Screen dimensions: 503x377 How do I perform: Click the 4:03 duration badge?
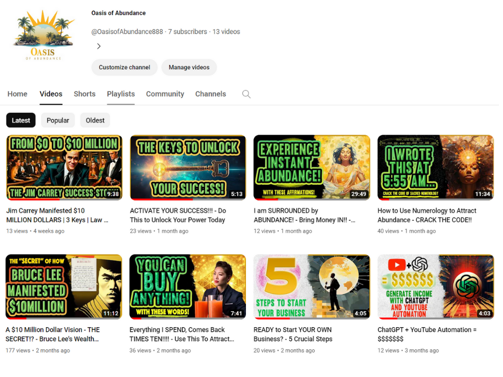[484, 313]
